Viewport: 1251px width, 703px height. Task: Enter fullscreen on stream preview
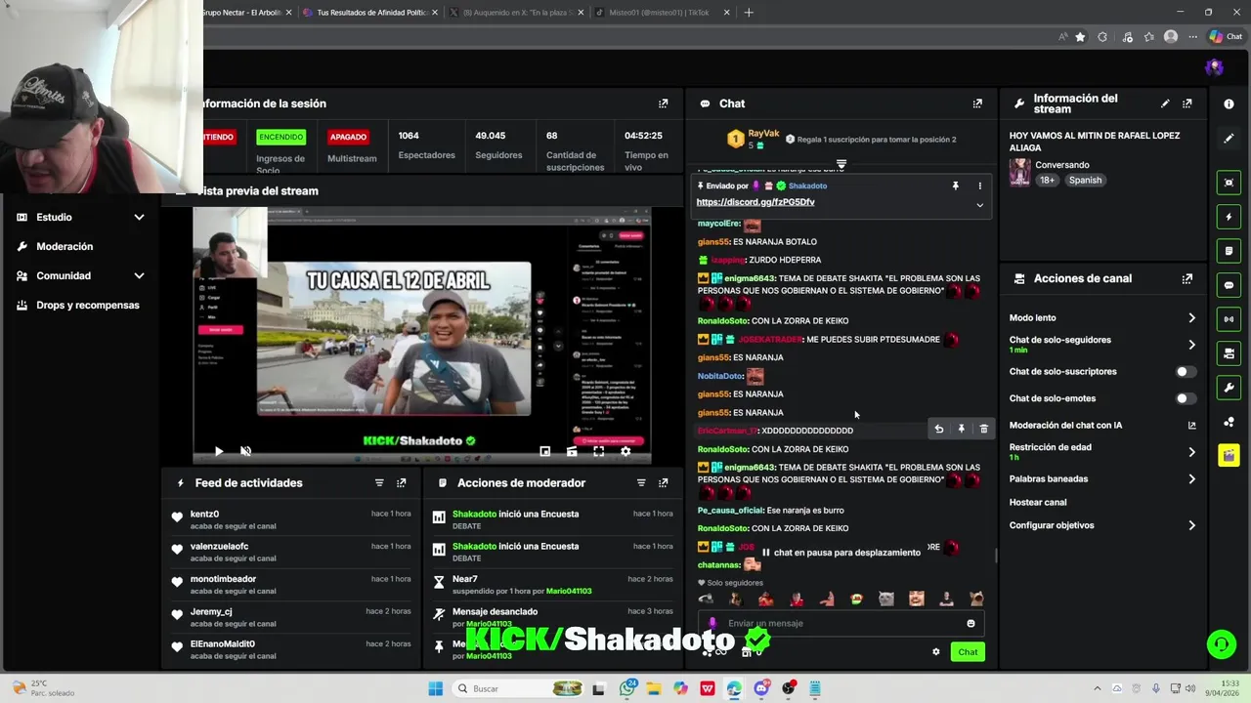coord(598,451)
